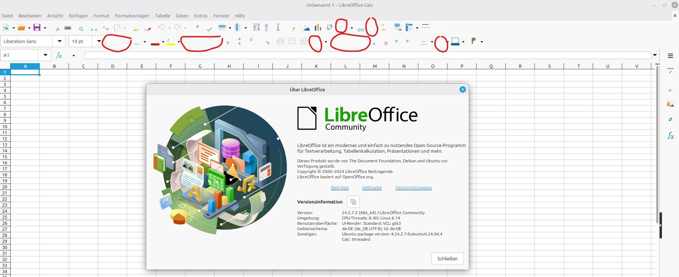Open dropdown arrow next to New icon

click(x=13, y=28)
